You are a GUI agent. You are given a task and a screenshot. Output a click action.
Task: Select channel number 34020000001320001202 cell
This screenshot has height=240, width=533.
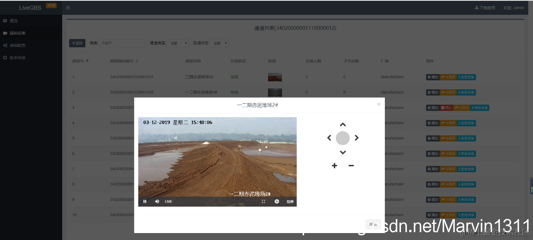[132, 92]
